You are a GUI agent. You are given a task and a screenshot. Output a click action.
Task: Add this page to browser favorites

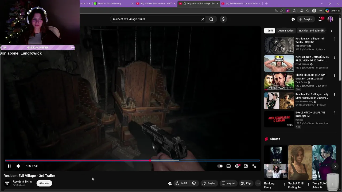tap(281, 11)
